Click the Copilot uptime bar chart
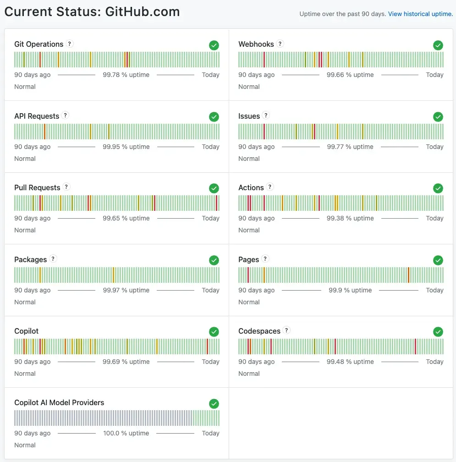This screenshot has width=456, height=462. pyautogui.click(x=117, y=346)
